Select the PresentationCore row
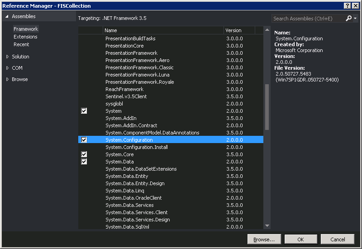This screenshot has width=362, height=249. pyautogui.click(x=171, y=46)
